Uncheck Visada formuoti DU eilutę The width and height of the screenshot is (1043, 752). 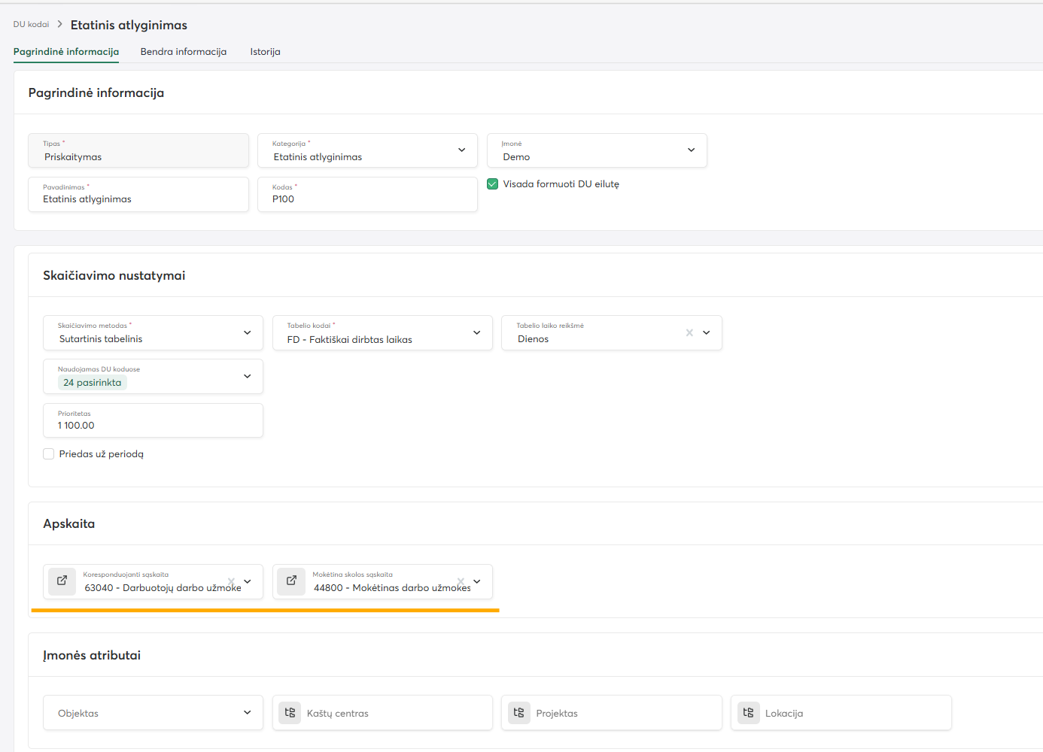tap(493, 184)
